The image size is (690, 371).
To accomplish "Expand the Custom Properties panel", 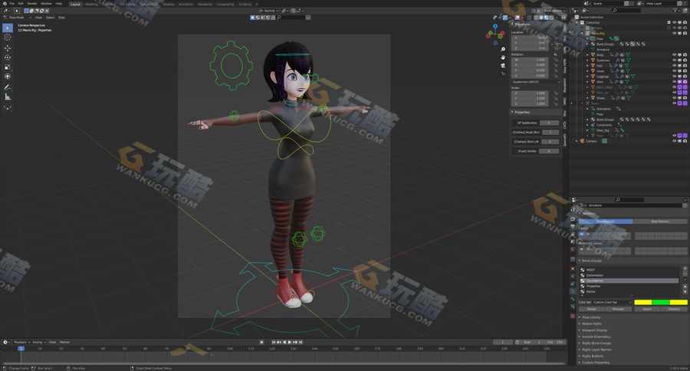I will pos(596,363).
